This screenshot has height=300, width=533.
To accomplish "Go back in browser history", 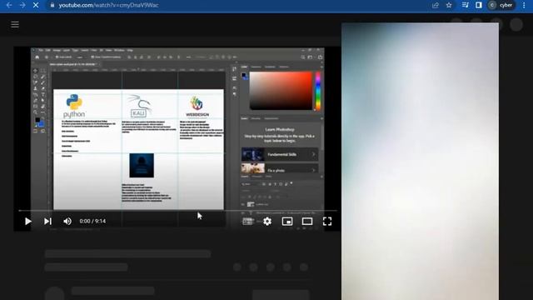I will [x=9, y=5].
